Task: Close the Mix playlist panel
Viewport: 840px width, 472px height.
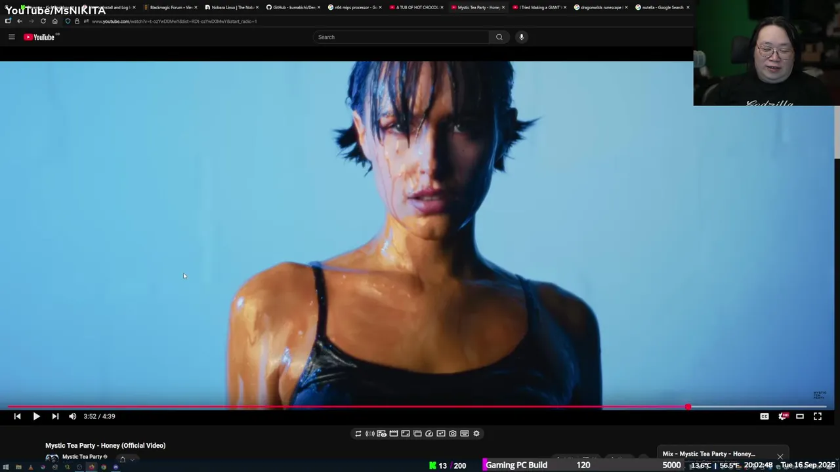Action: point(780,456)
